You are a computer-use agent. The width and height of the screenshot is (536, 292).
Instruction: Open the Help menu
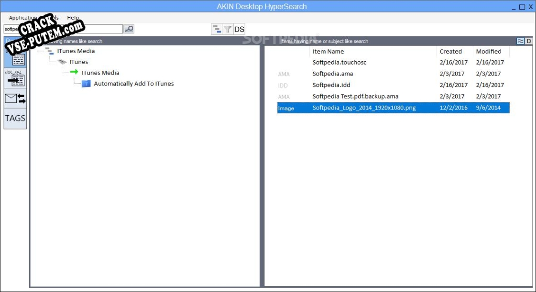coord(73,18)
